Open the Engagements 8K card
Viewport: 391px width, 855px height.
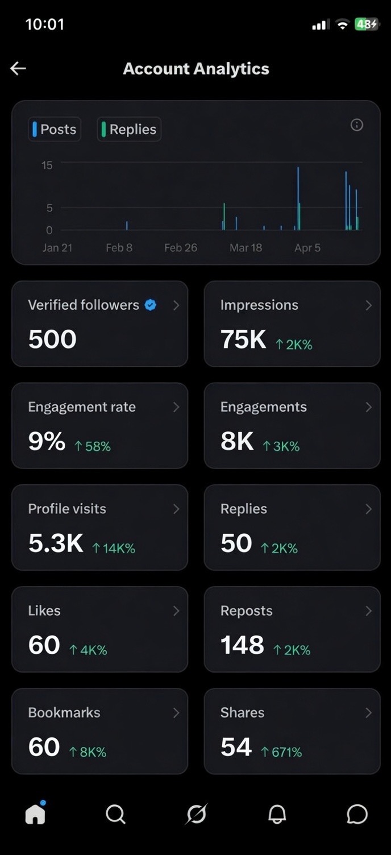pyautogui.click(x=292, y=425)
